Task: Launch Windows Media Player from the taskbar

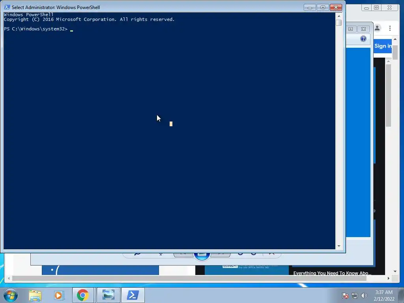Action: [59, 295]
